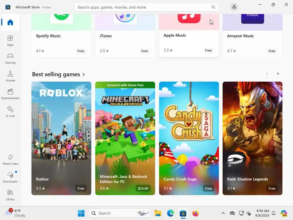Open What's New in sidebar
This screenshot has width=293, height=220.
(10, 160)
